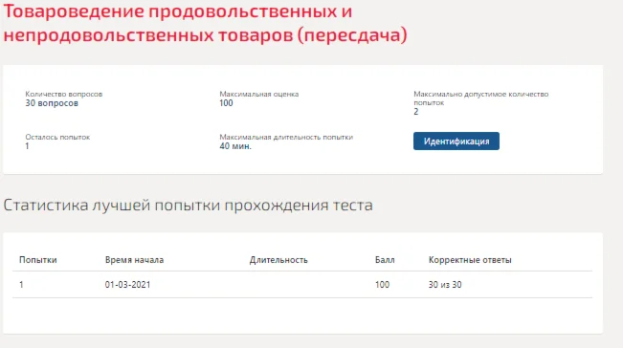Screen dimensions: 623x348
Task: Select the Количество вопросов label
Action: coord(64,94)
